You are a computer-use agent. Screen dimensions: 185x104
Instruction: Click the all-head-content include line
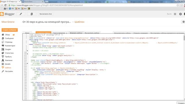click(53, 46)
